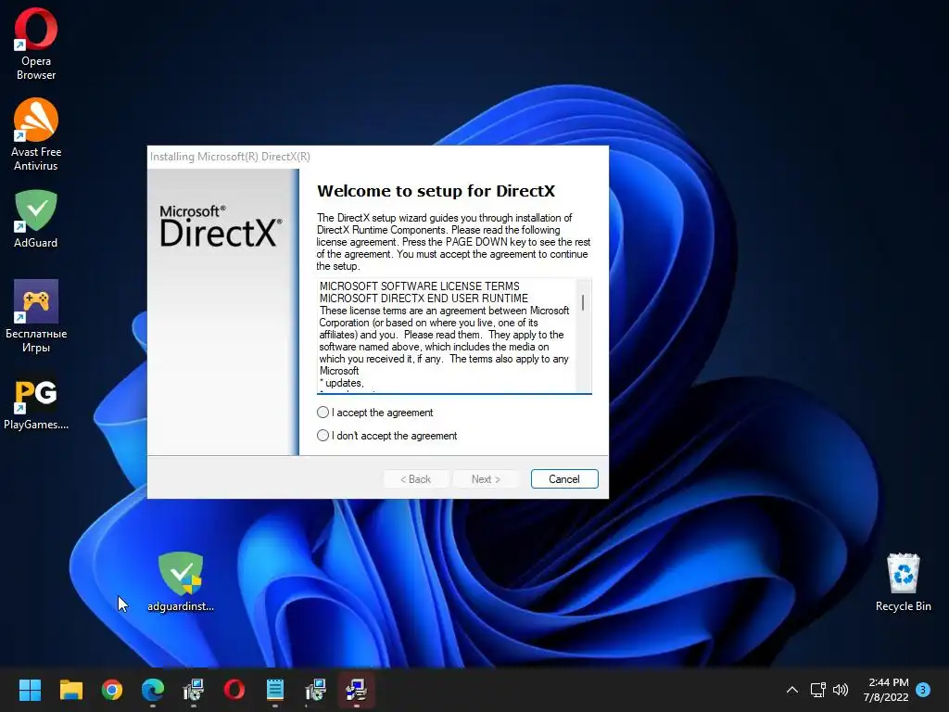Select the adguardinst installer file icon
The image size is (949, 712).
(181, 581)
